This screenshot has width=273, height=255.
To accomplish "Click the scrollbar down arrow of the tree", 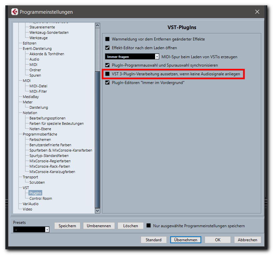I will tap(97, 211).
